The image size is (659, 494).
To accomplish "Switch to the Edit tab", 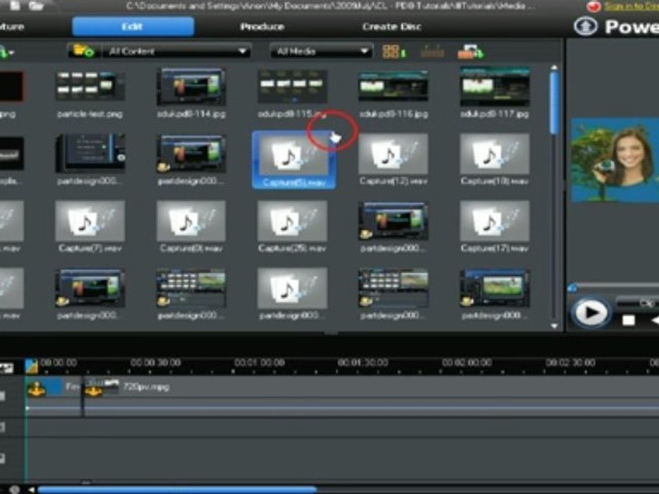I will point(132,27).
